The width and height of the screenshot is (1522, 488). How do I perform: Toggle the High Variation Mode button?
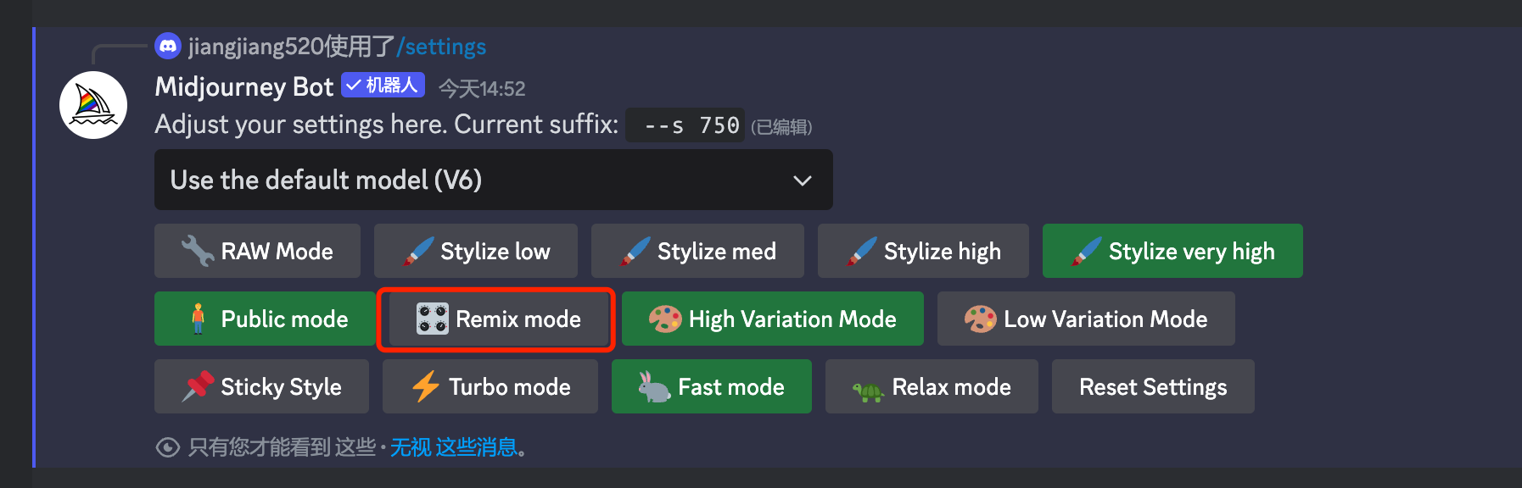(772, 319)
